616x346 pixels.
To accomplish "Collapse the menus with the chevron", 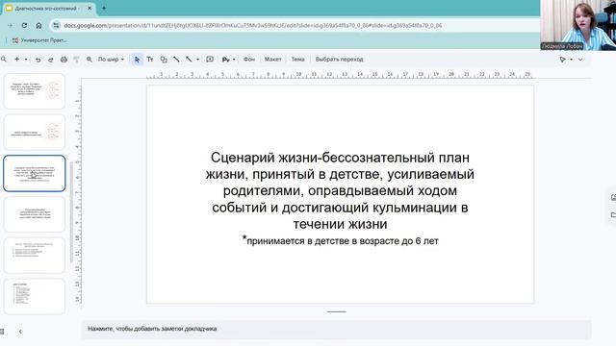I will pos(580,60).
